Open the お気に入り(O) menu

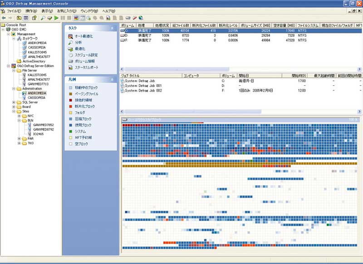pos(67,11)
